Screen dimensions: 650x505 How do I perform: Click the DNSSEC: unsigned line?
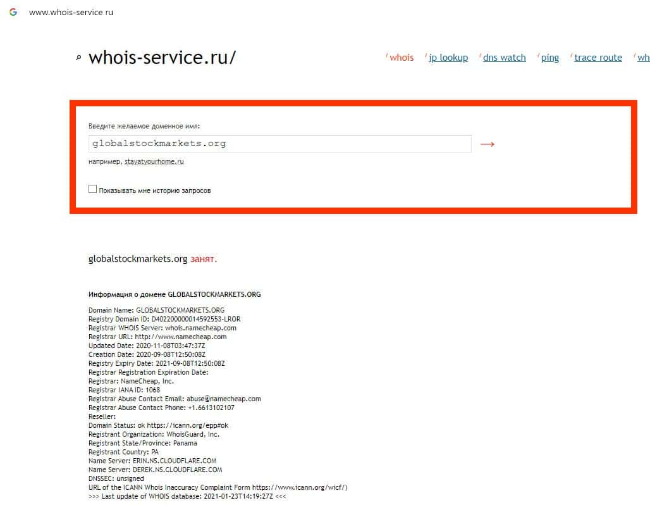(116, 478)
